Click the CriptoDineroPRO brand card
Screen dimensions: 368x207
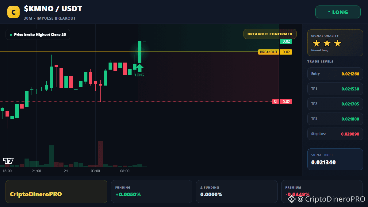pyautogui.click(x=56, y=191)
